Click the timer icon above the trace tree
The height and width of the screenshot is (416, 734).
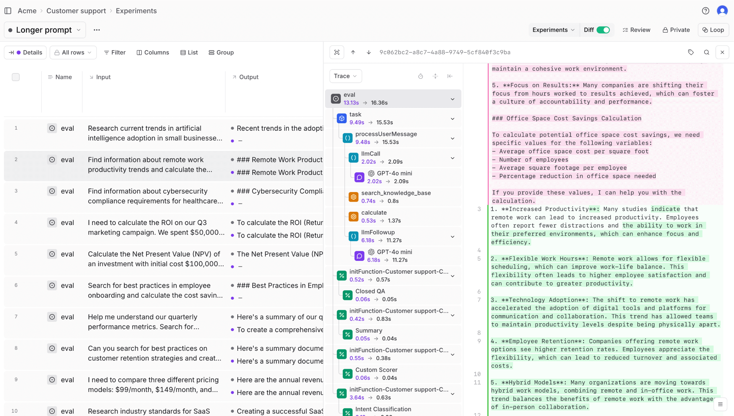[x=420, y=76]
